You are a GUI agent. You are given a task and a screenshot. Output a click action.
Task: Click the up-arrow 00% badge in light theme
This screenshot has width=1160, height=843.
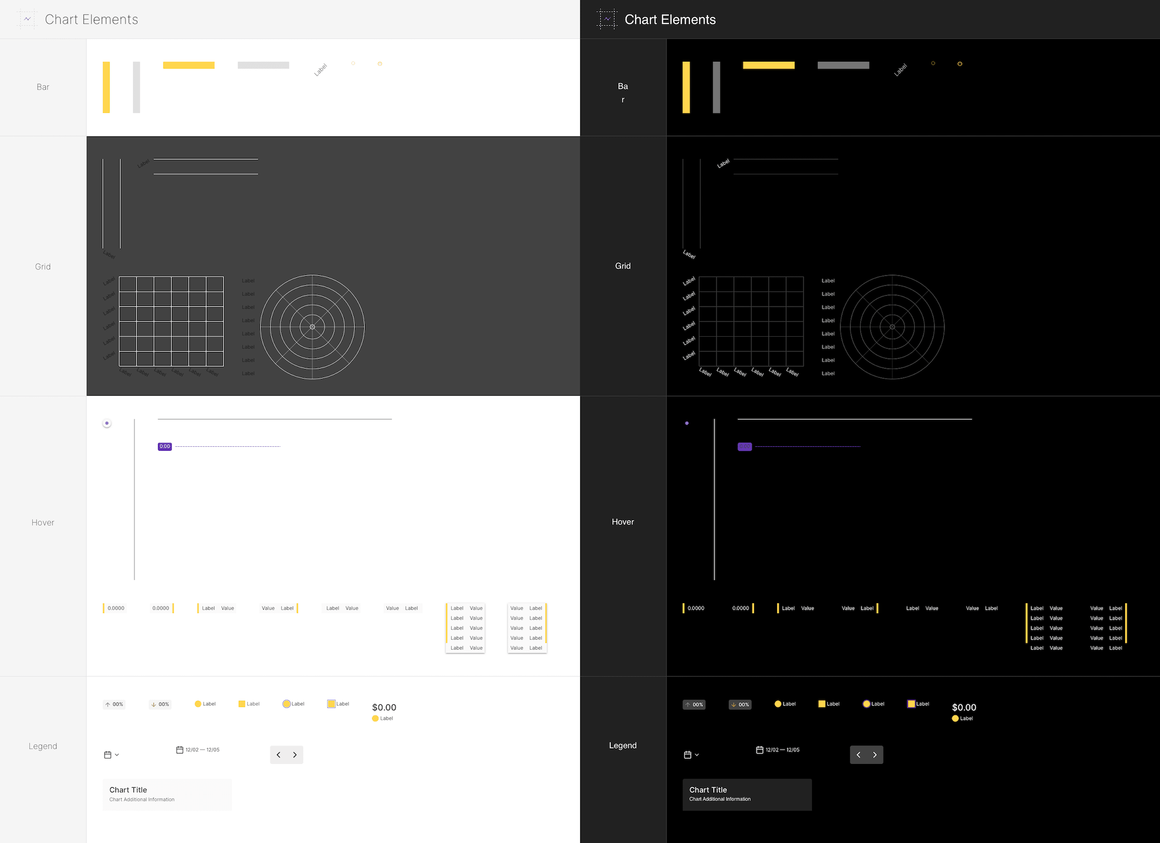point(114,704)
